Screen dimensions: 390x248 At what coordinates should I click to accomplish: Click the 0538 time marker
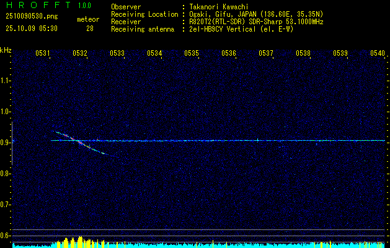pos(303,53)
